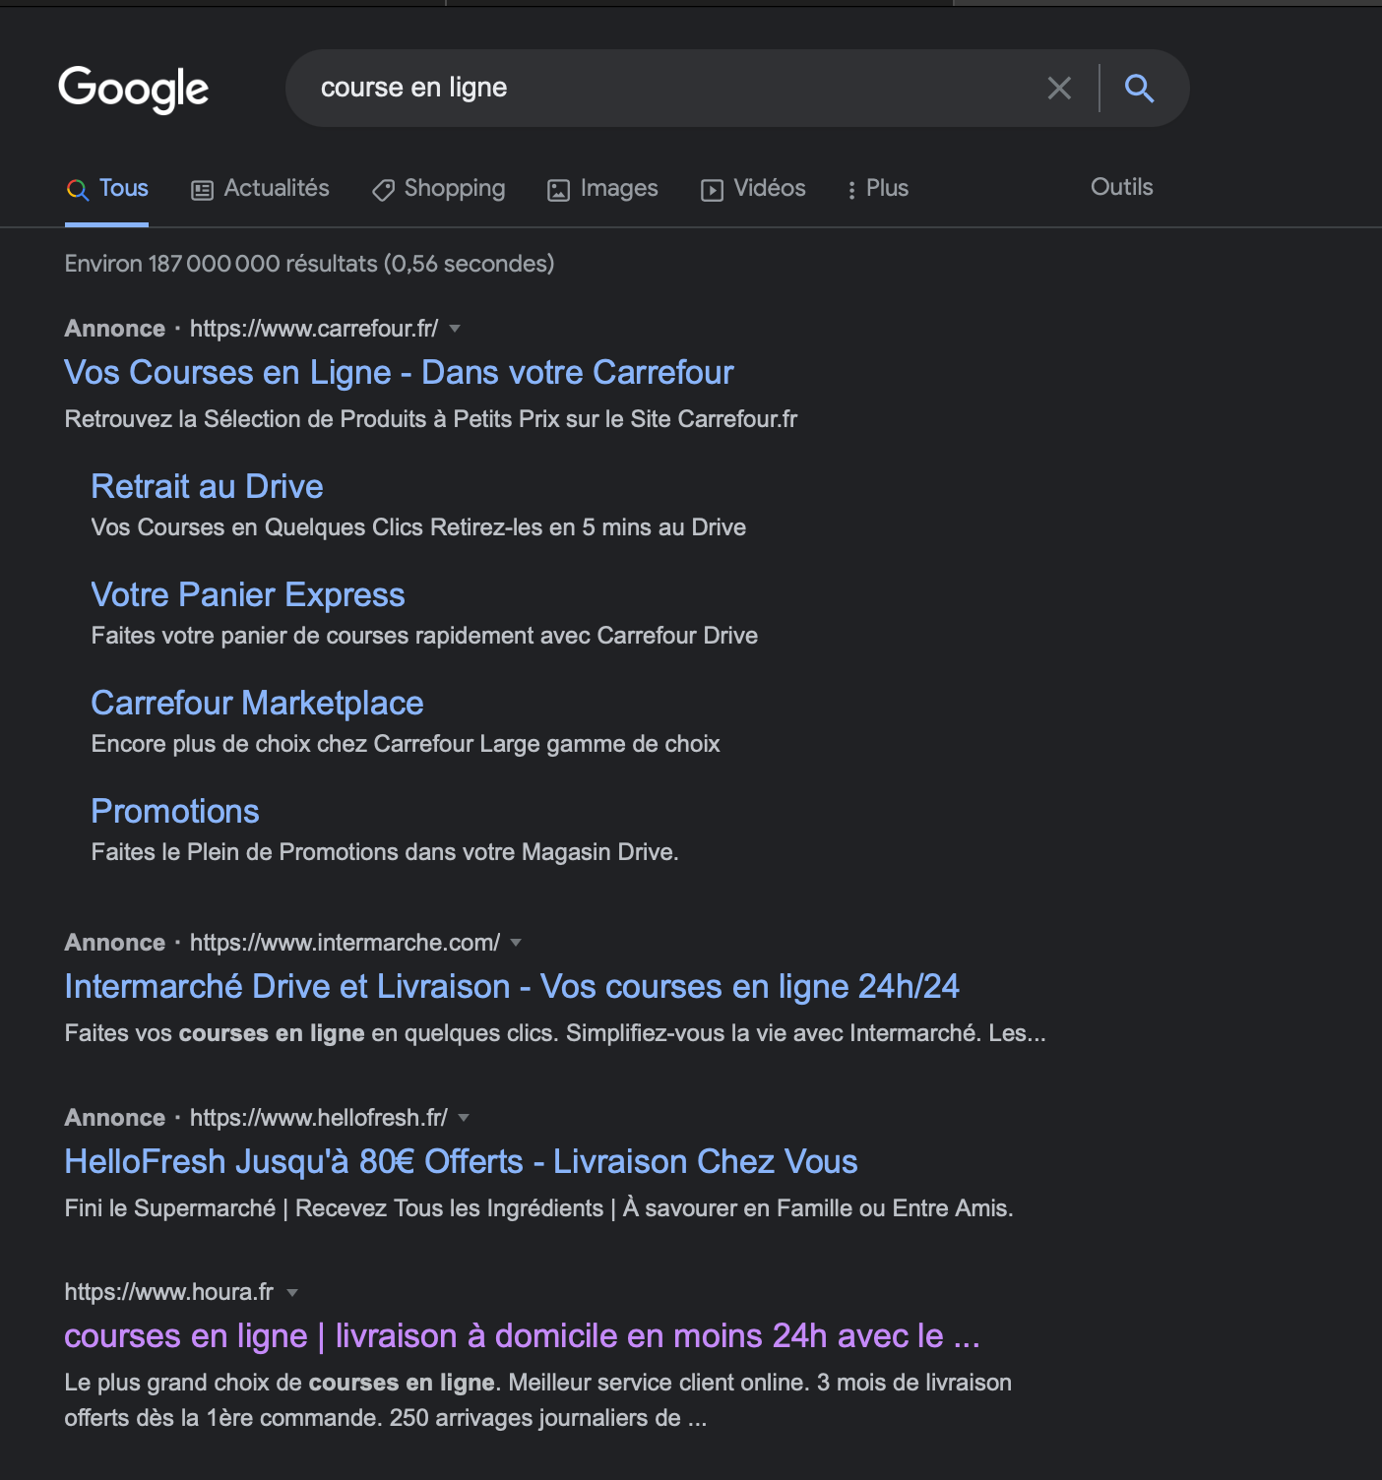Open the Outils tools menu
The height and width of the screenshot is (1480, 1382).
1121,187
